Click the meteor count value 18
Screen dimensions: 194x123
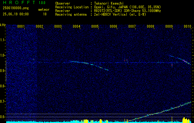pos(45,14)
